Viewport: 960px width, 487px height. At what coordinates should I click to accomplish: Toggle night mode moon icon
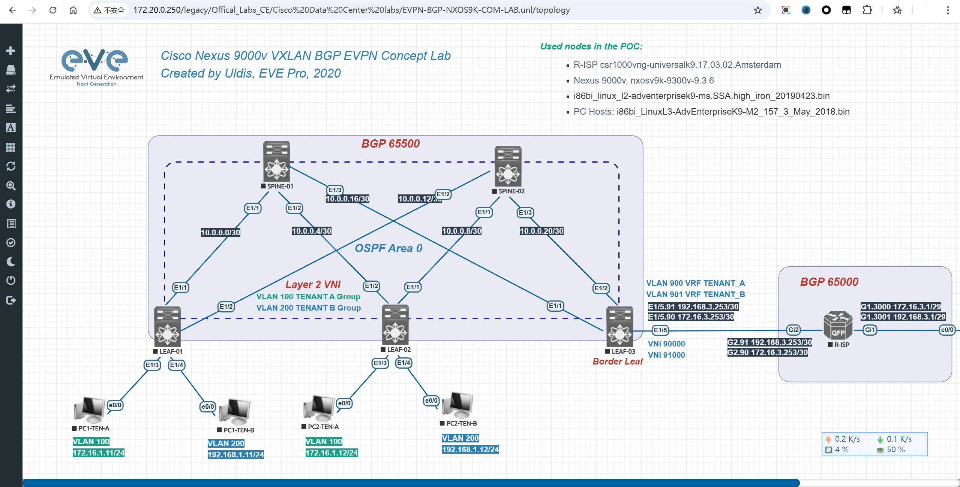tap(10, 261)
